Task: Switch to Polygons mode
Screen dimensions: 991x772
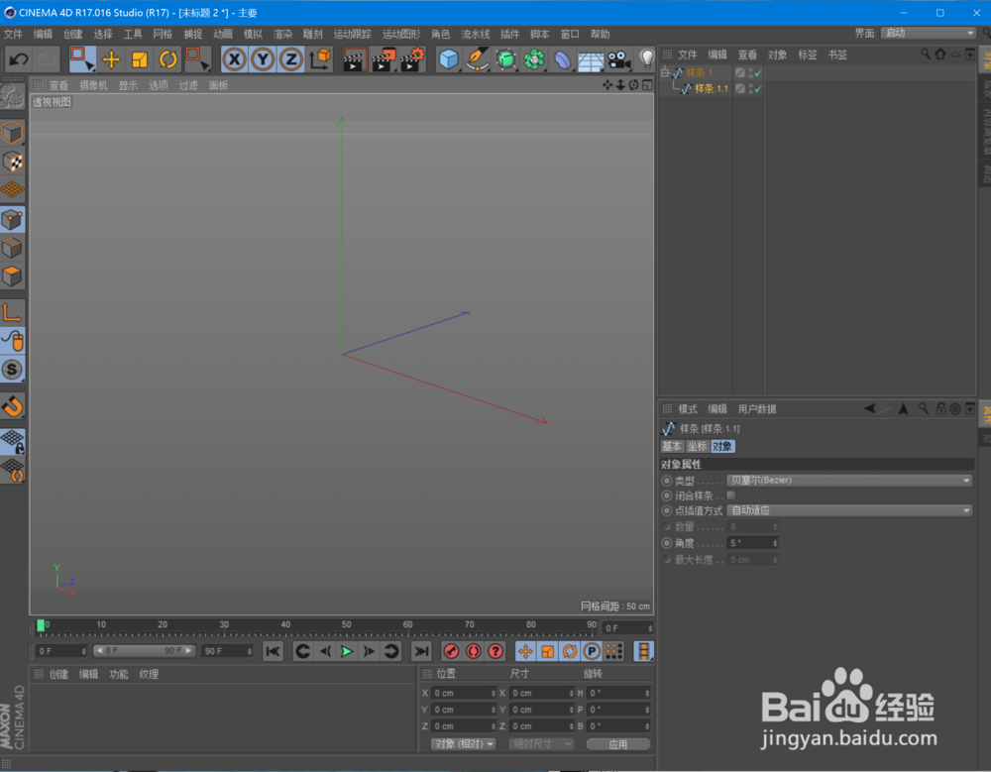Action: [x=12, y=276]
